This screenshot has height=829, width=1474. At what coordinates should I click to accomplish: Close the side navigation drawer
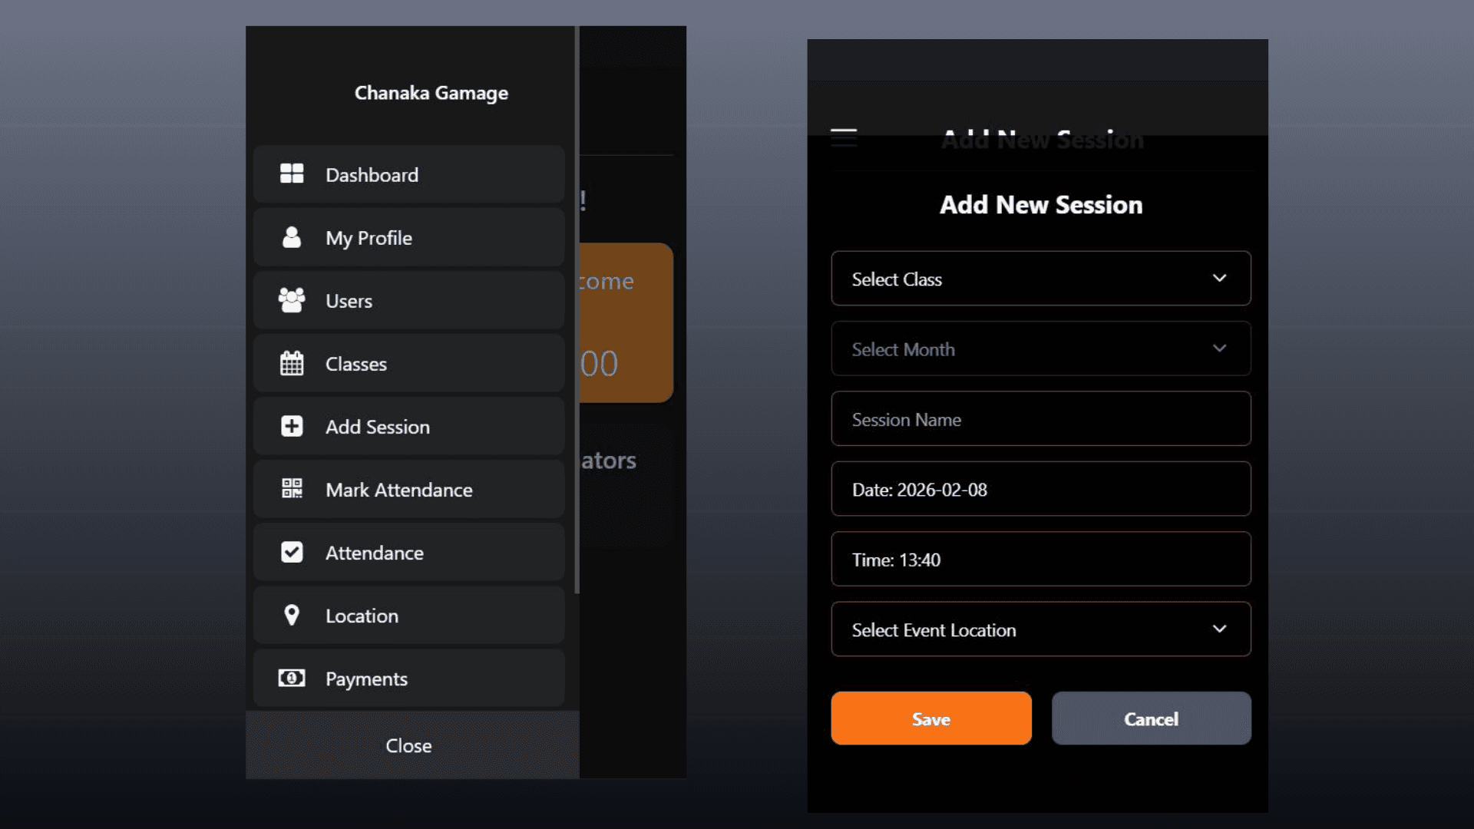click(x=412, y=745)
